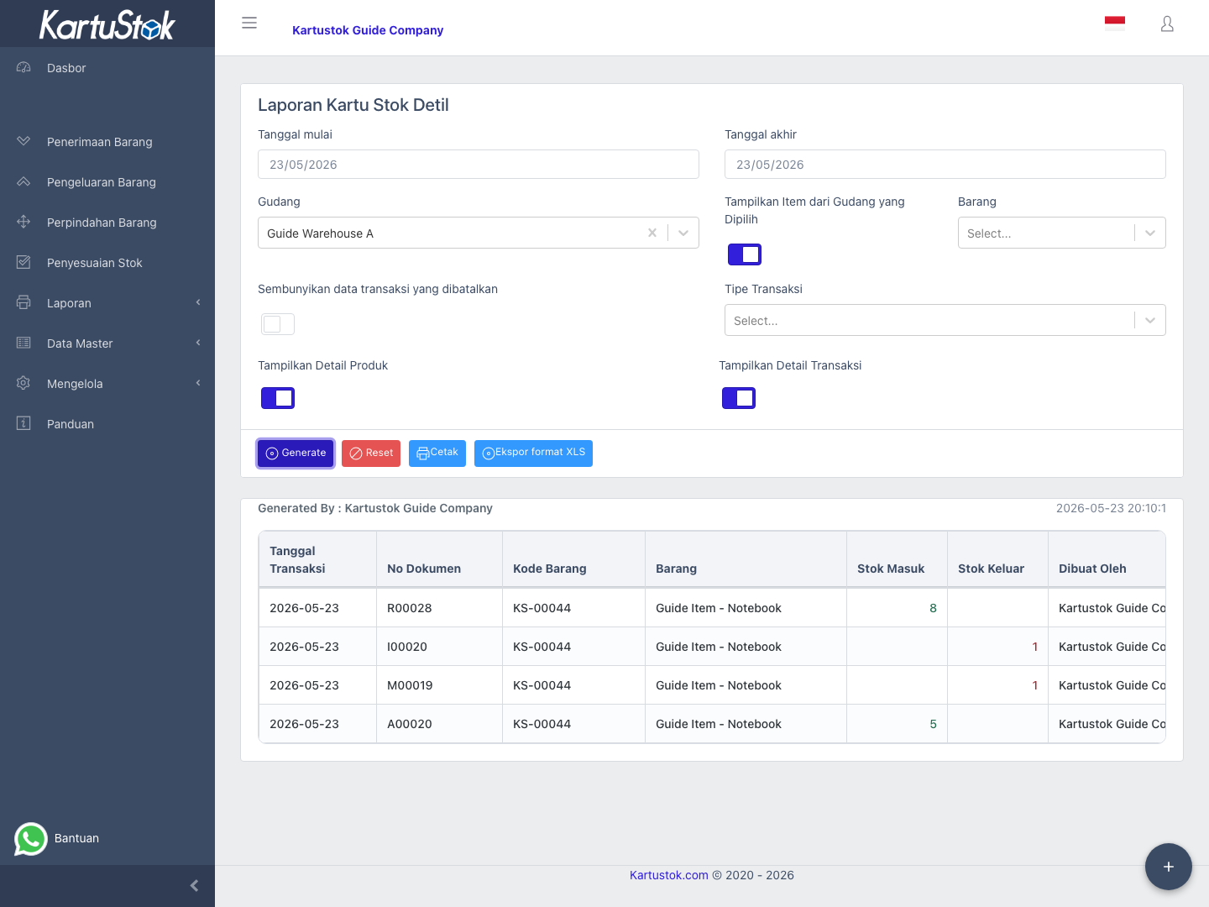Select document number M00019 cell
1209x907 pixels.
click(x=439, y=685)
